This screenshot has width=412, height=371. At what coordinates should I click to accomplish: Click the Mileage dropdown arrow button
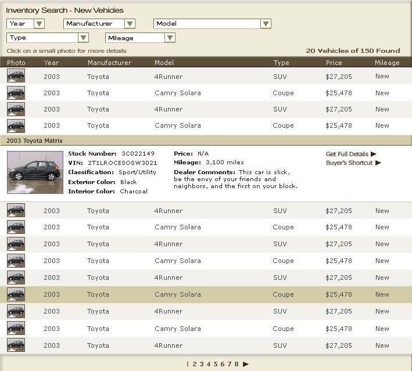(x=170, y=38)
